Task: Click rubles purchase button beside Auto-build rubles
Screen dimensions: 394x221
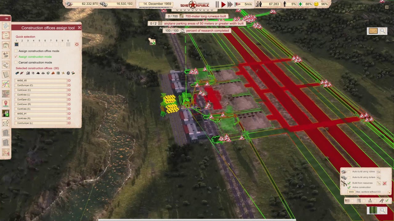Action: coord(379,172)
